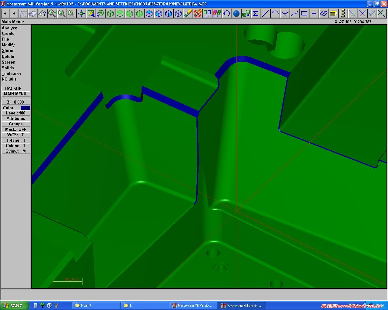Pick the blue Color swatch
This screenshot has height=310, width=388.
[25, 108]
